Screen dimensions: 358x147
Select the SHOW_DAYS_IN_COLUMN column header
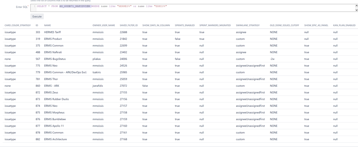coord(156,25)
